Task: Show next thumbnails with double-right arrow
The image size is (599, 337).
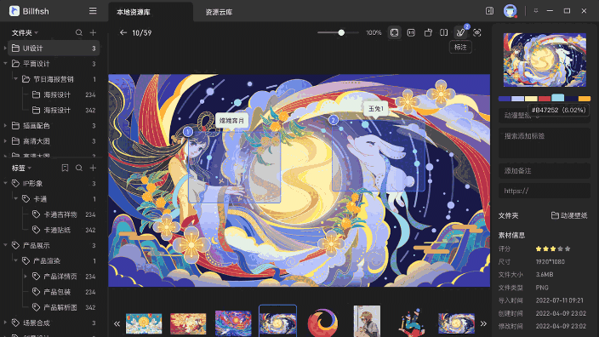Action: [483, 323]
